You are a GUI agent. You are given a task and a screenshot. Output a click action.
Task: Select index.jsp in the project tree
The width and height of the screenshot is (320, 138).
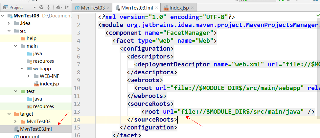[x=49, y=84]
